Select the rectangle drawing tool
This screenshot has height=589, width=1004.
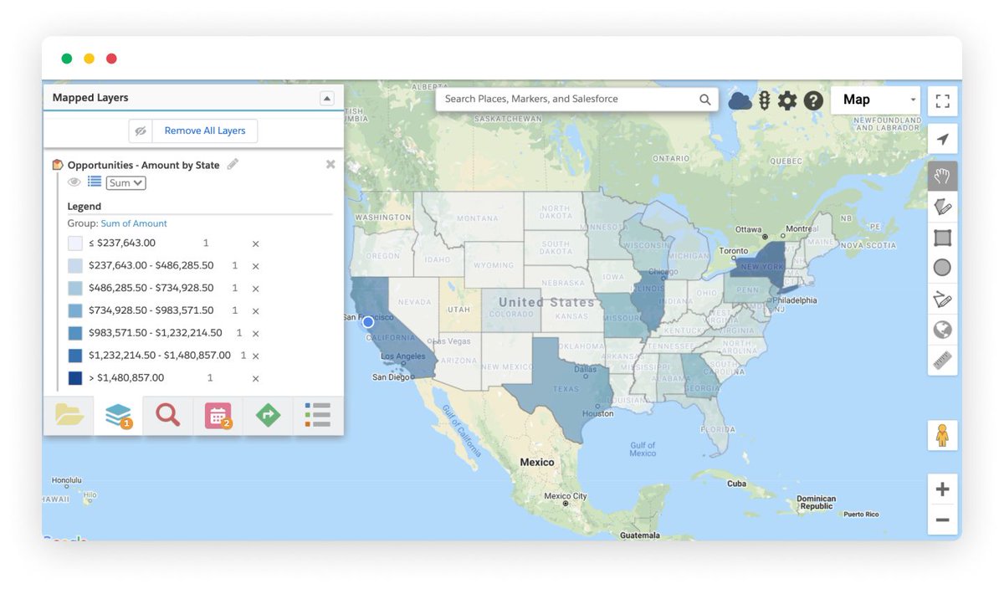(942, 237)
